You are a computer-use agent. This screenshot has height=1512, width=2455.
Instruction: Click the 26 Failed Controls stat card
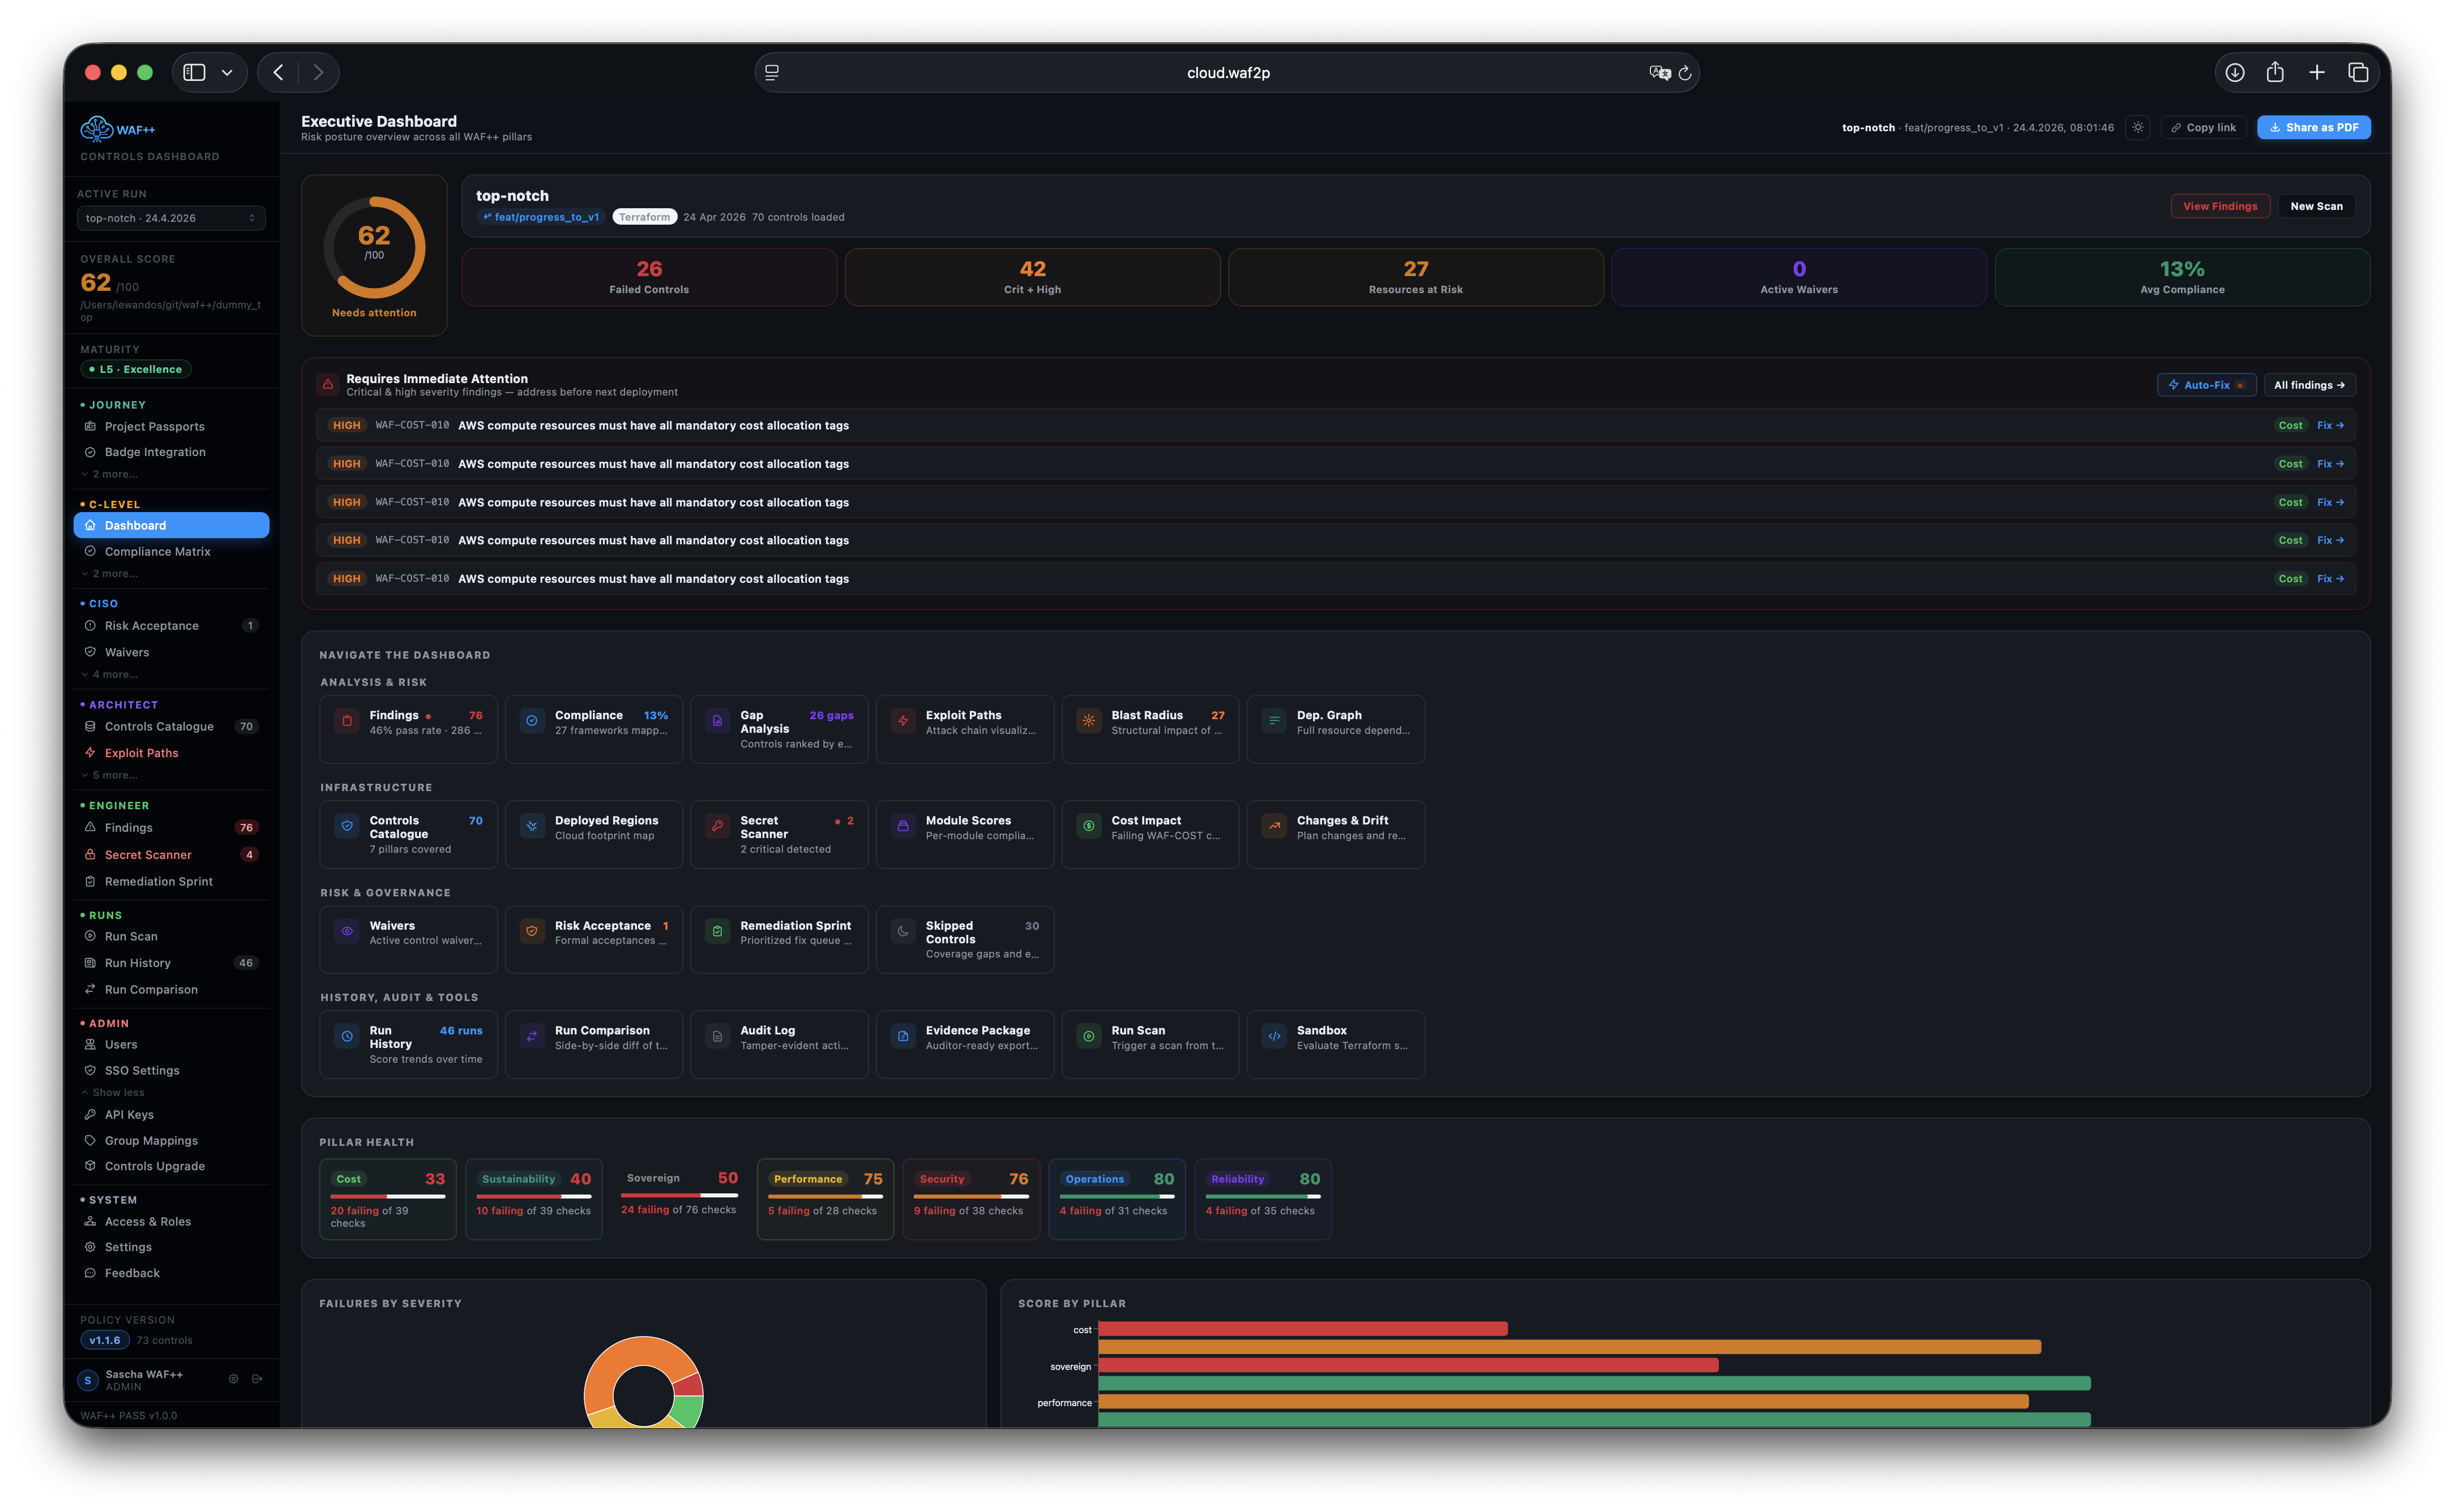pos(649,277)
